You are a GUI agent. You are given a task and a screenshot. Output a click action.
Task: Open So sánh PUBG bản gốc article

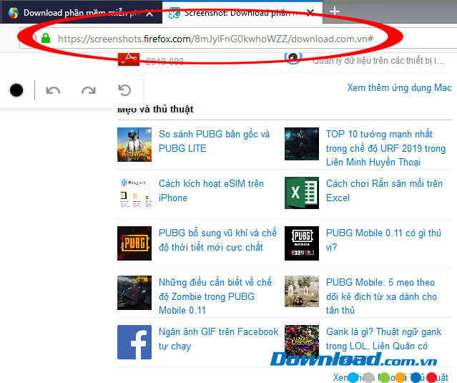215,141
